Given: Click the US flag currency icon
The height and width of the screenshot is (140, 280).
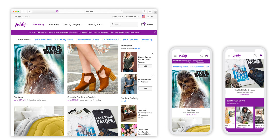Looking at the screenshot, I should pos(143,17).
